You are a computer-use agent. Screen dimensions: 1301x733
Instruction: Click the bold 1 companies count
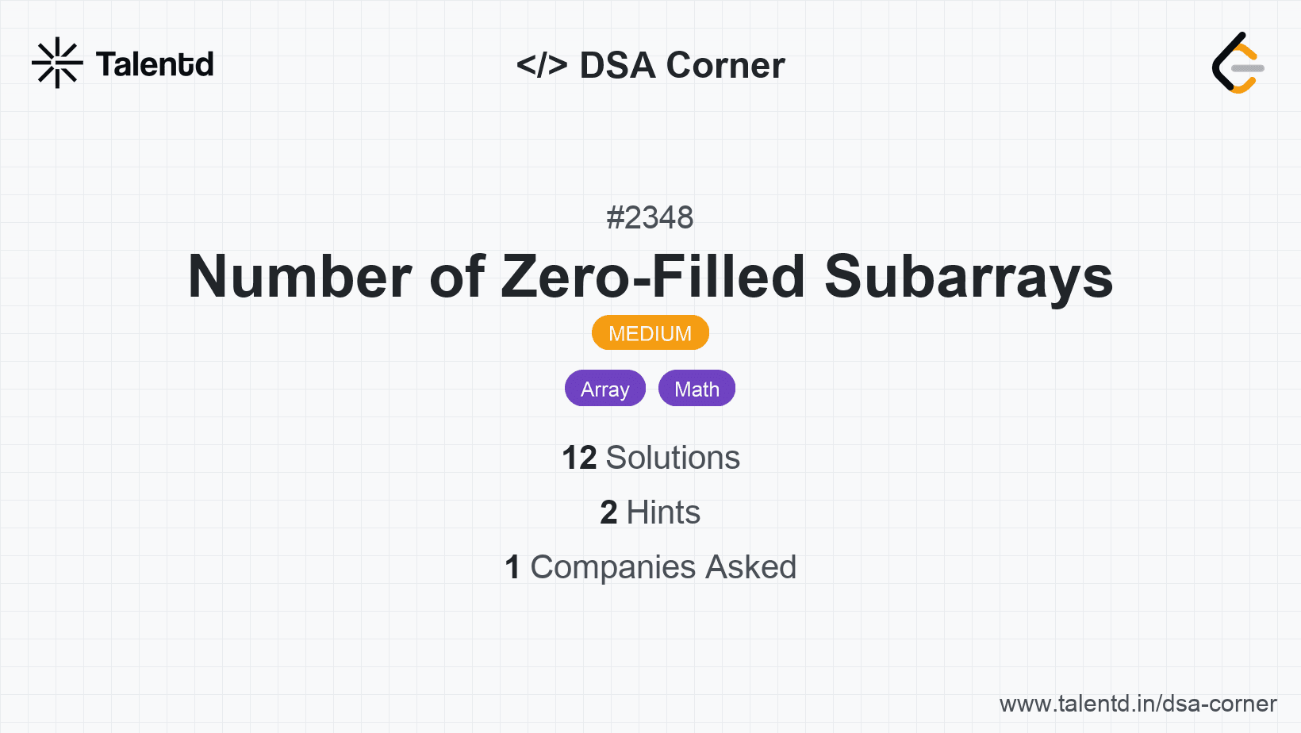[x=512, y=567]
